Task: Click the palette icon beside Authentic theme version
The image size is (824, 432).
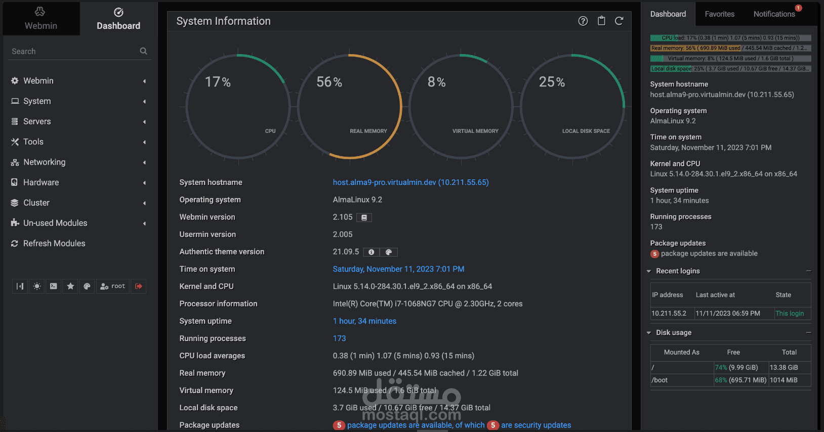Action: coord(389,252)
